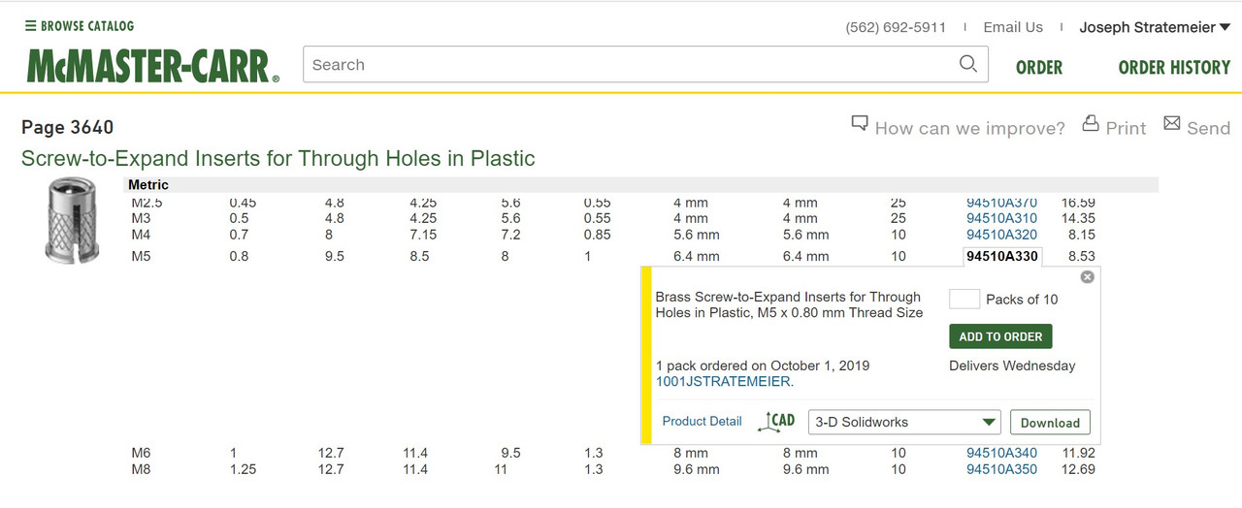Click the 'Brass Screw-to-Expand Inserts' product description

[x=789, y=304]
